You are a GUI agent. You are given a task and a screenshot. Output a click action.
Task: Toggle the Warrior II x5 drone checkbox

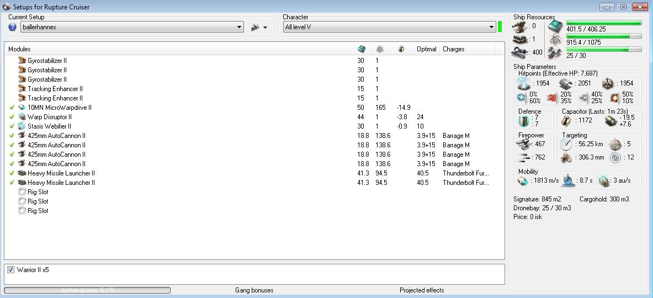[x=11, y=270]
